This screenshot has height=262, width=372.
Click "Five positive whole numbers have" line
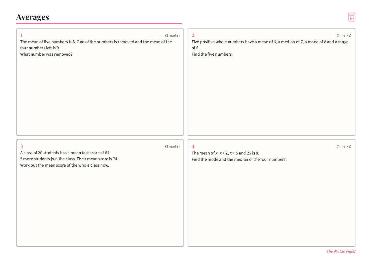[x=270, y=42]
